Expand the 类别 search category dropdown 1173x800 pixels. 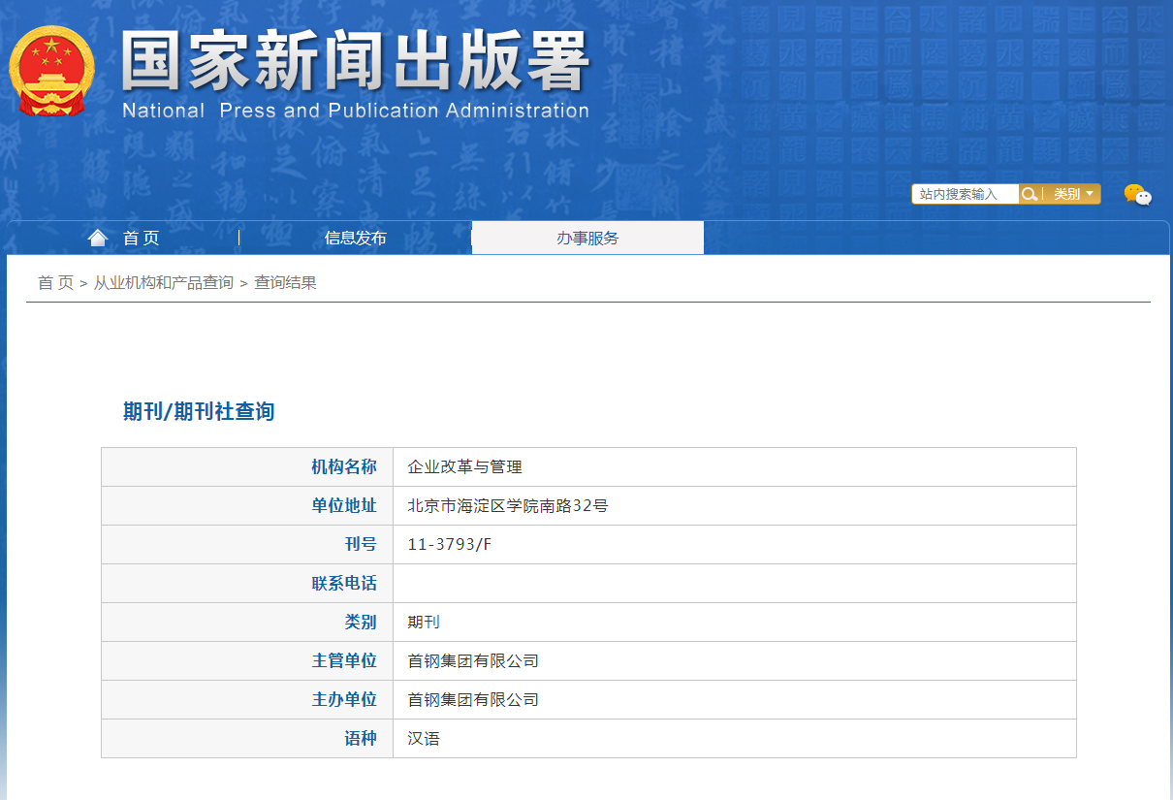click(x=1073, y=194)
